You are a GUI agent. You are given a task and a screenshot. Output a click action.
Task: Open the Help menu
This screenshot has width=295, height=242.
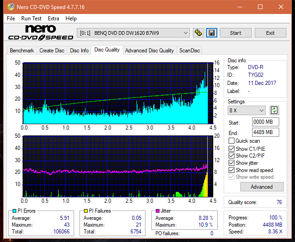(71, 19)
